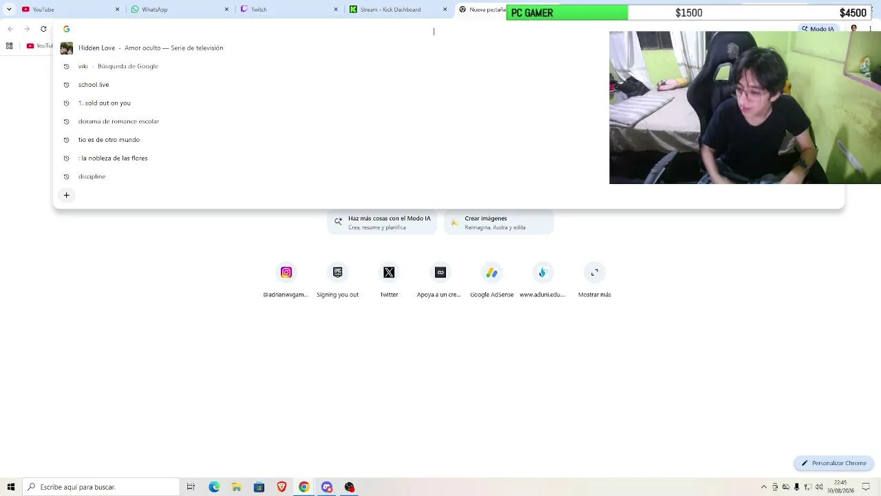Image resolution: width=881 pixels, height=496 pixels.
Task: Close the WhatsApp tab
Action: (x=226, y=9)
